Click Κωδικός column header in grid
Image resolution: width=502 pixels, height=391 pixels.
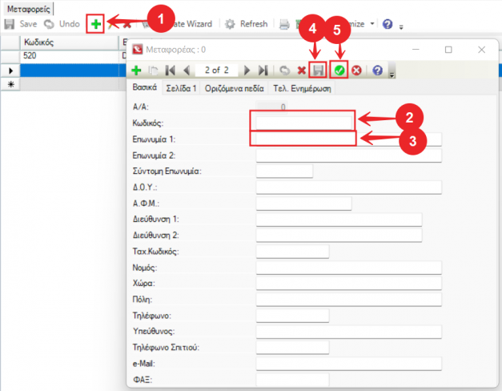tap(70, 42)
